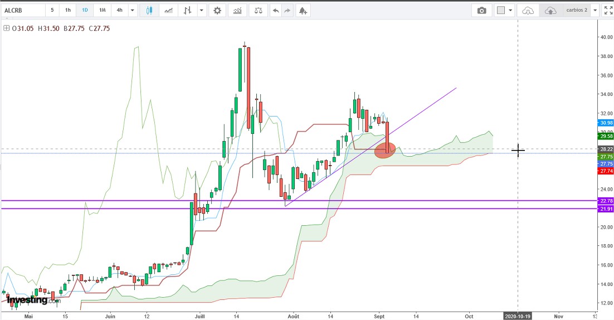The width and height of the screenshot is (614, 320).
Task: Load chart layout from cloud
Action: point(528,11)
